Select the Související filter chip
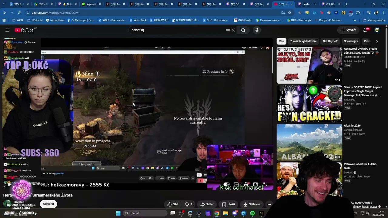This screenshot has height=218, width=388. (x=351, y=41)
